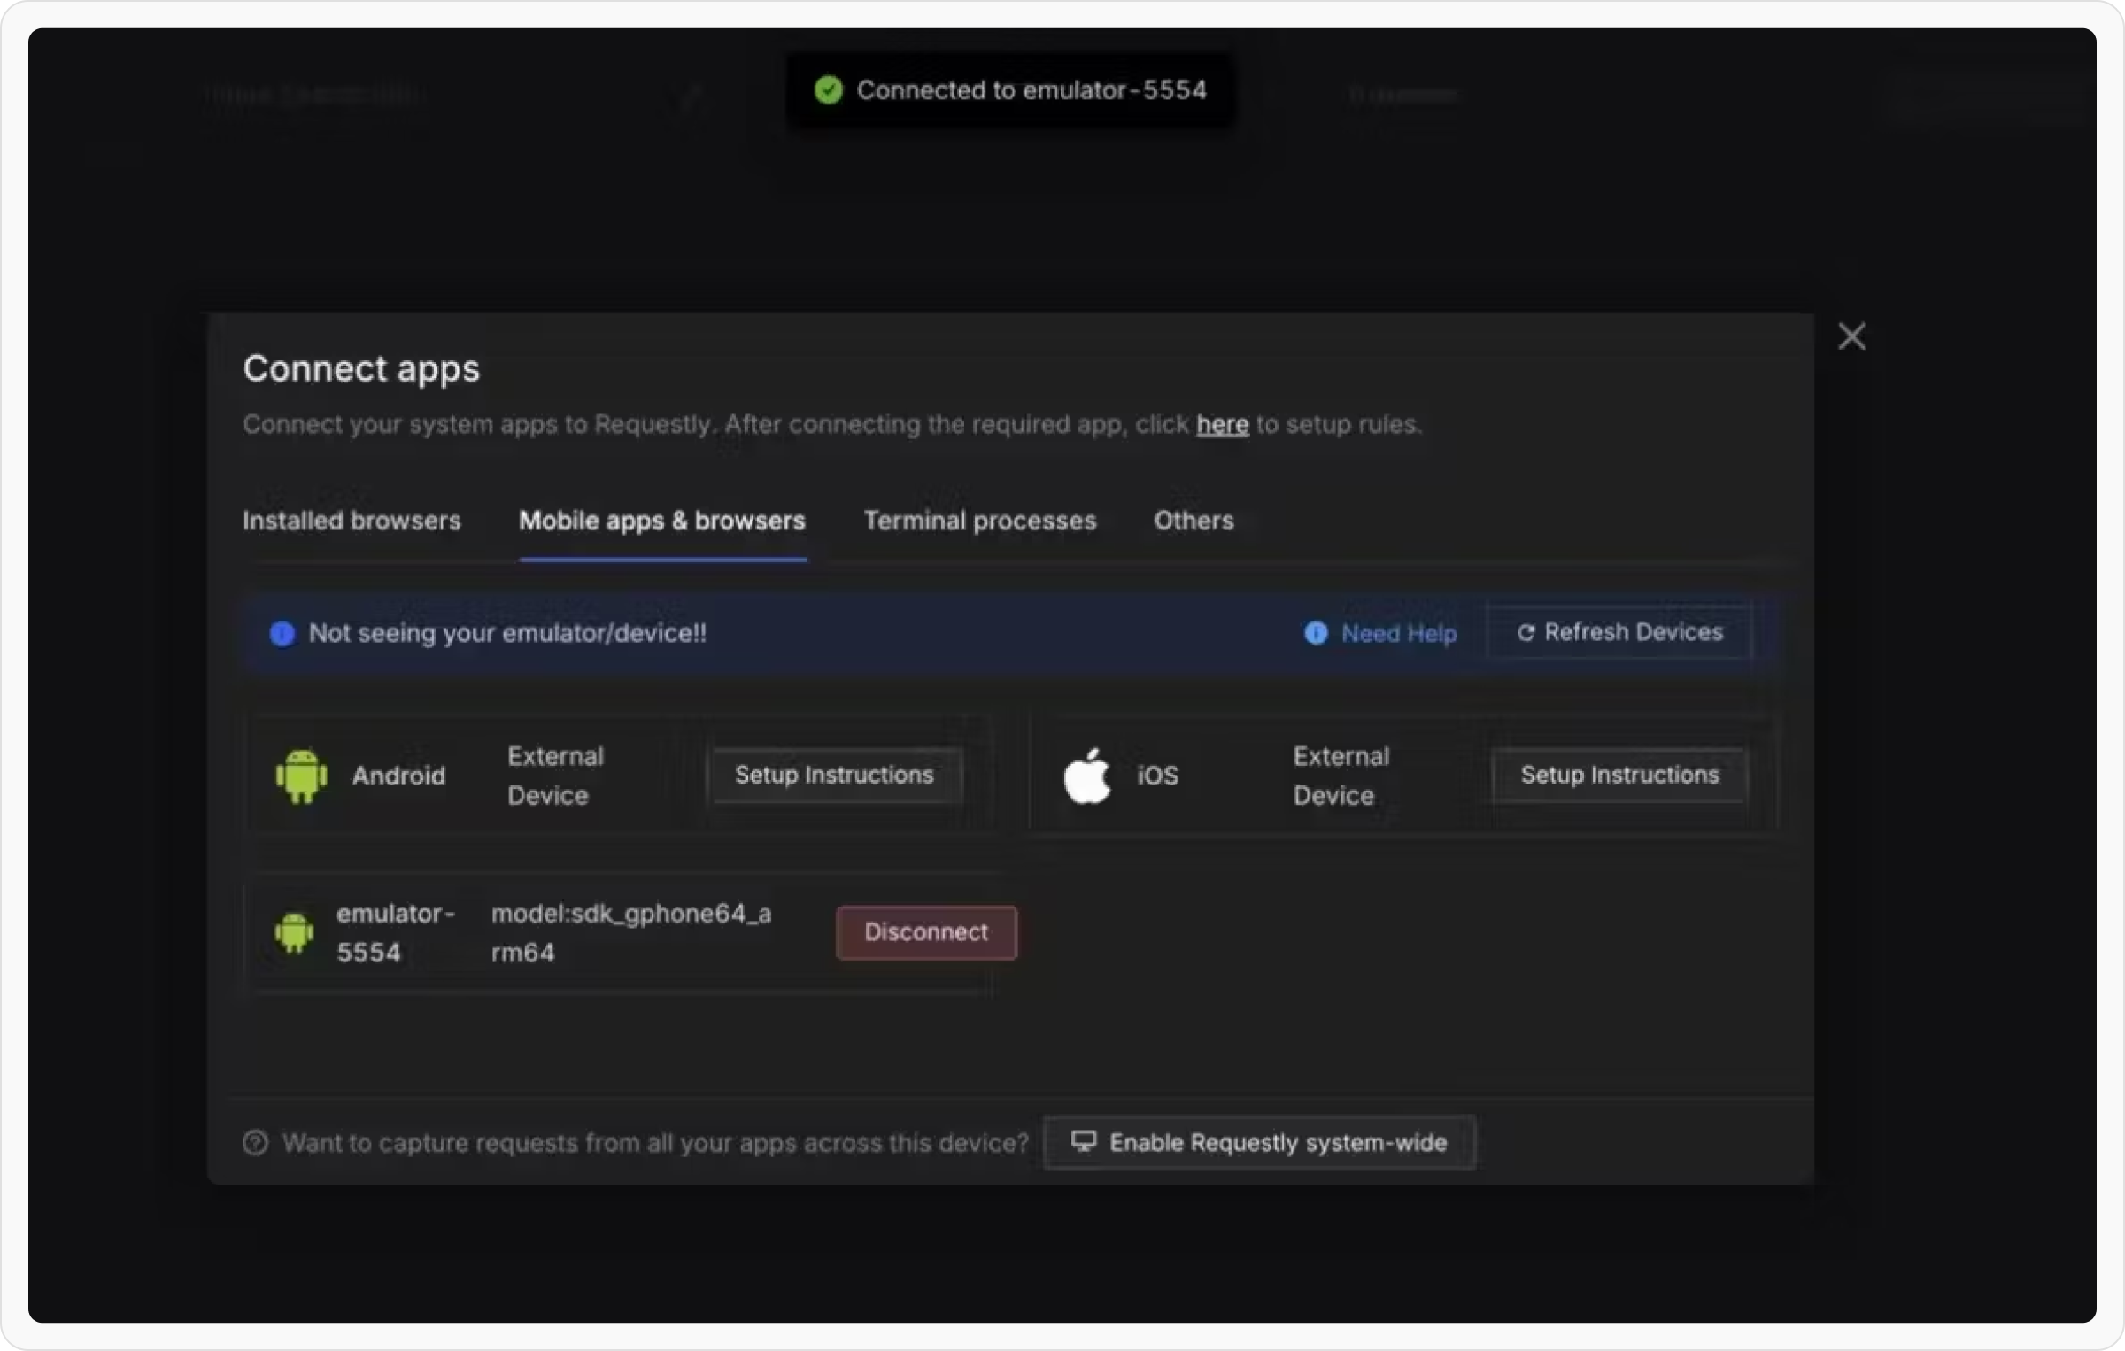Open the Others tab
The width and height of the screenshot is (2125, 1351).
click(x=1193, y=521)
